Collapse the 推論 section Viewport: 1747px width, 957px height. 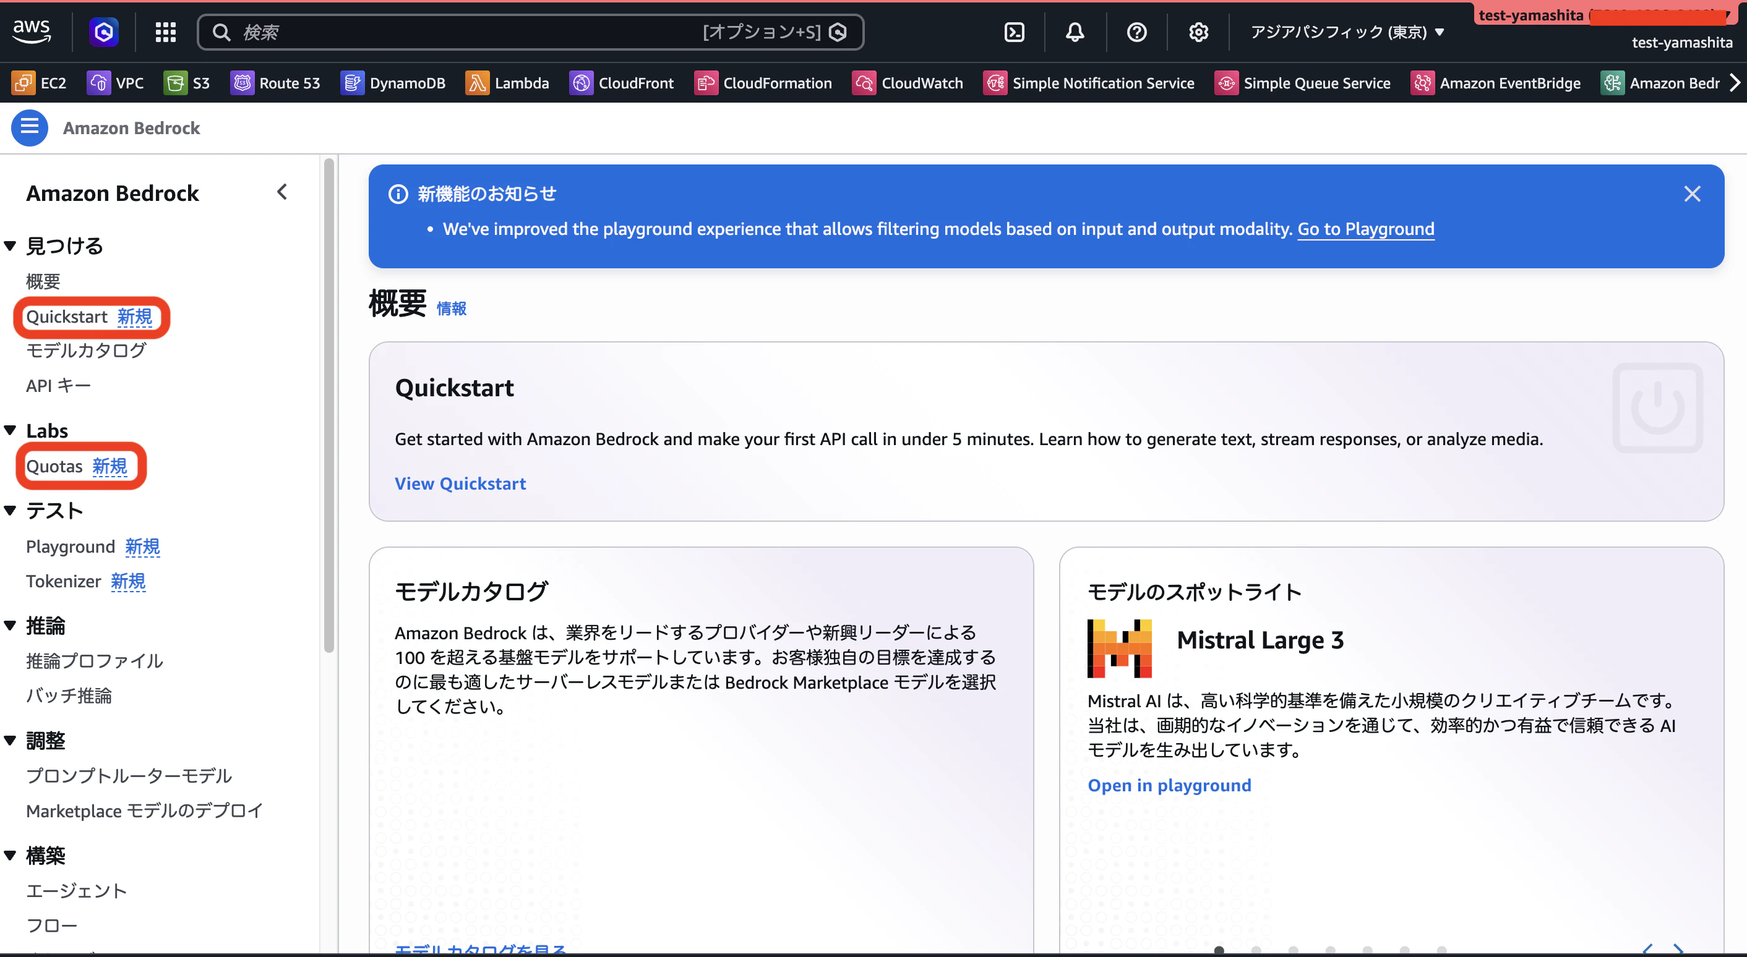coord(10,625)
